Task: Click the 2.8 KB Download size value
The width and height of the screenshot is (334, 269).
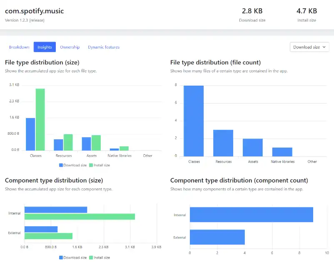Action: point(252,11)
